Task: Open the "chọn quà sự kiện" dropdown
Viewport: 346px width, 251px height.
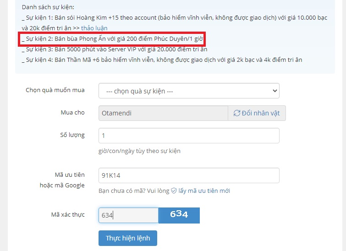Action: click(188, 91)
